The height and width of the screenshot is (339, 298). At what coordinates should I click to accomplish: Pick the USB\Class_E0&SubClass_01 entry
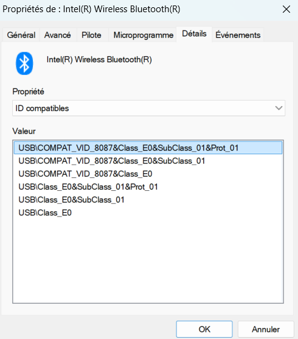148,200
